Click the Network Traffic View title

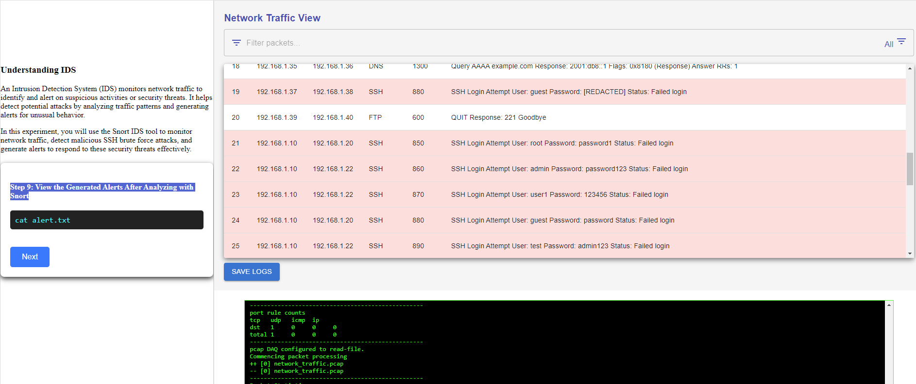(272, 18)
